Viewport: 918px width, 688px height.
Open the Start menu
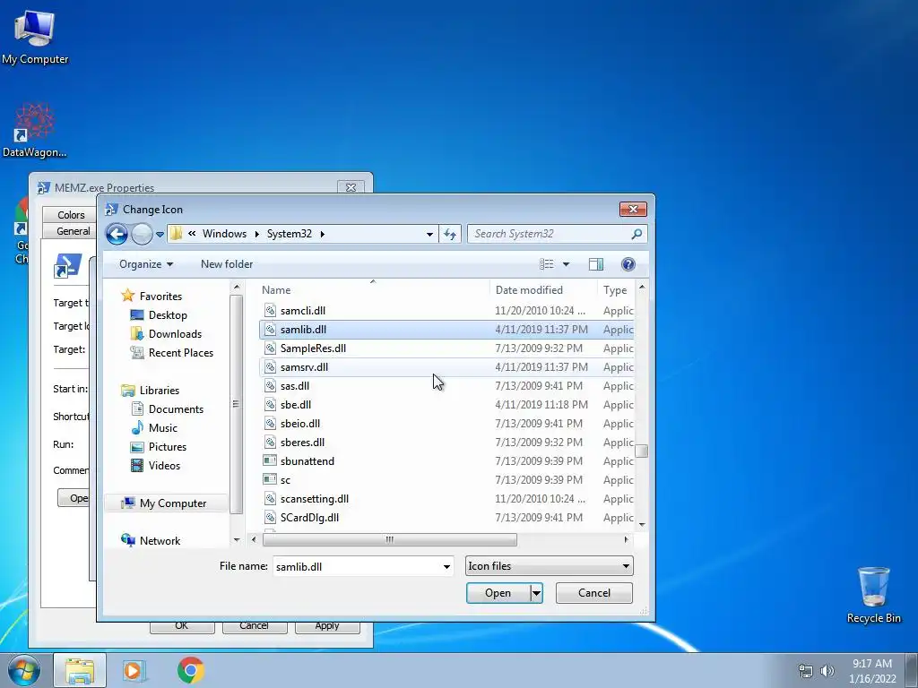23,670
